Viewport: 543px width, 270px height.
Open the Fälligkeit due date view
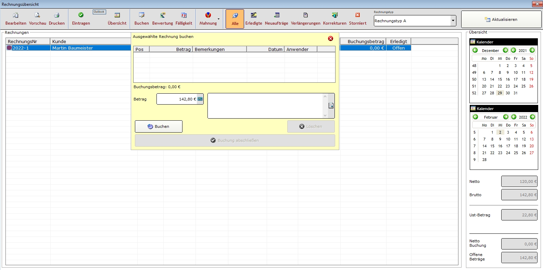(184, 19)
